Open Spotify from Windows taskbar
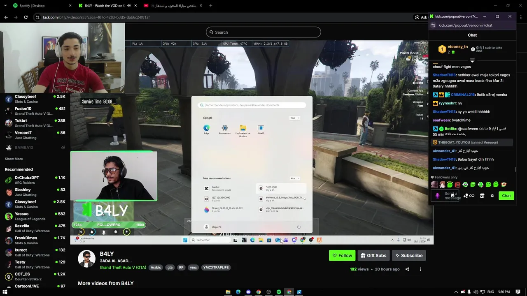Viewport: 527px width, 296px height. tap(279, 292)
